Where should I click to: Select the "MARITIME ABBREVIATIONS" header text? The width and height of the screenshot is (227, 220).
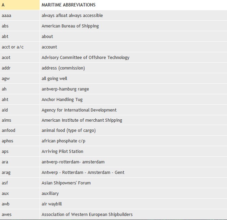click(x=68, y=5)
